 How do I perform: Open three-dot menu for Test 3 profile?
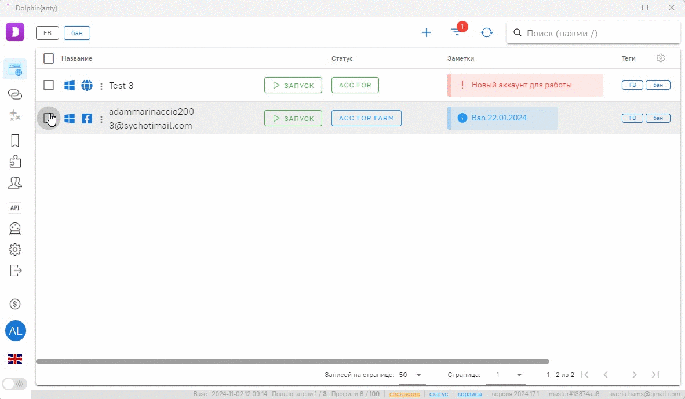point(101,86)
